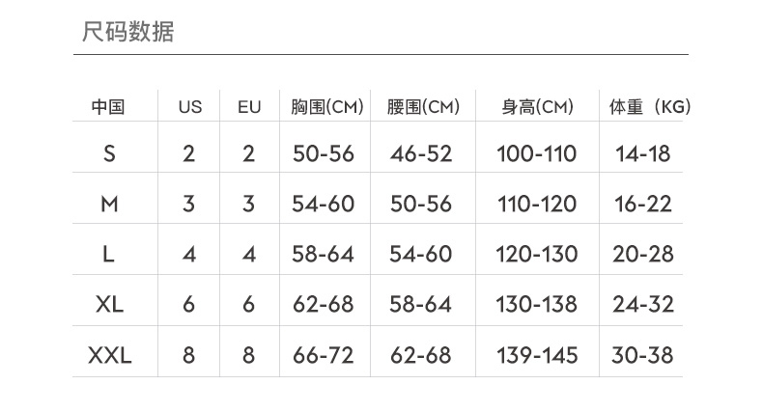Click the 腰围(CM) column header

(422, 107)
